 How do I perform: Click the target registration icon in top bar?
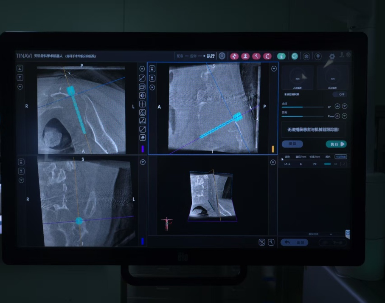coord(222,56)
